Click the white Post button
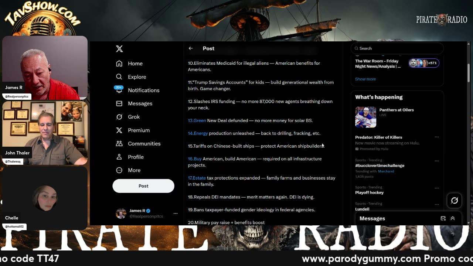Viewport: 473px width, 266px height. click(x=143, y=186)
